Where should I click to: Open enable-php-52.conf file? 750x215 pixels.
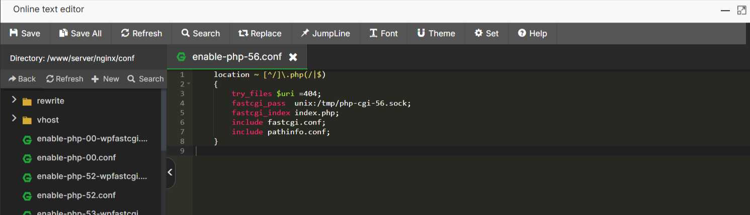point(76,195)
